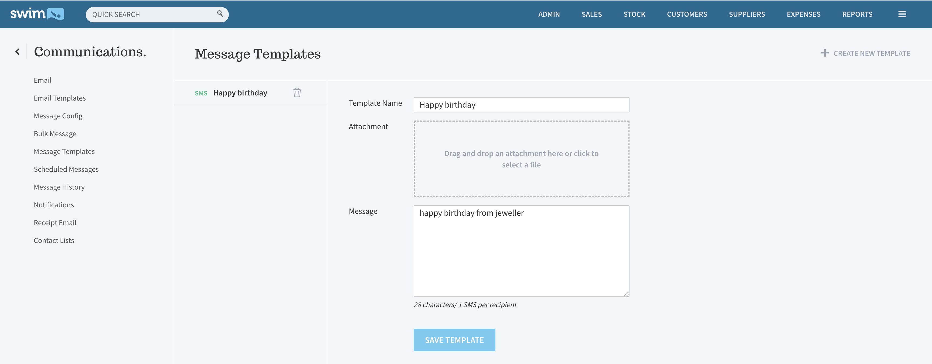Select the Happy birthday SMS template
Viewport: 932px width, 364px height.
click(x=240, y=93)
